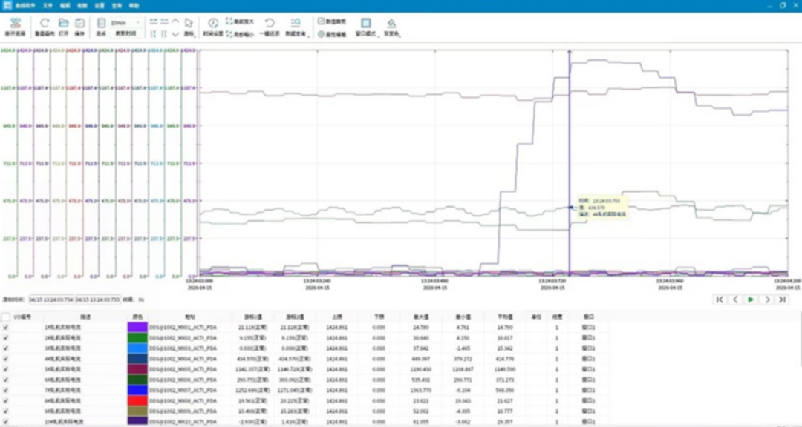Viewport: 802px width, 427px height.
Task: Toggle the select-all checkbox in table header
Action: click(6, 317)
